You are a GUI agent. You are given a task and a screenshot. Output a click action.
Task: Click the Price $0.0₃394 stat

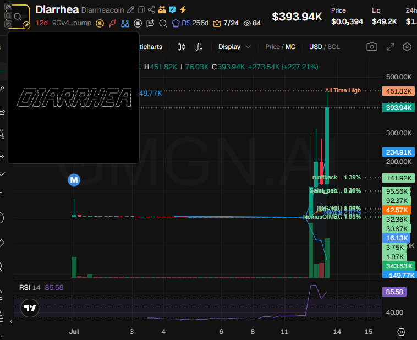[347, 17]
